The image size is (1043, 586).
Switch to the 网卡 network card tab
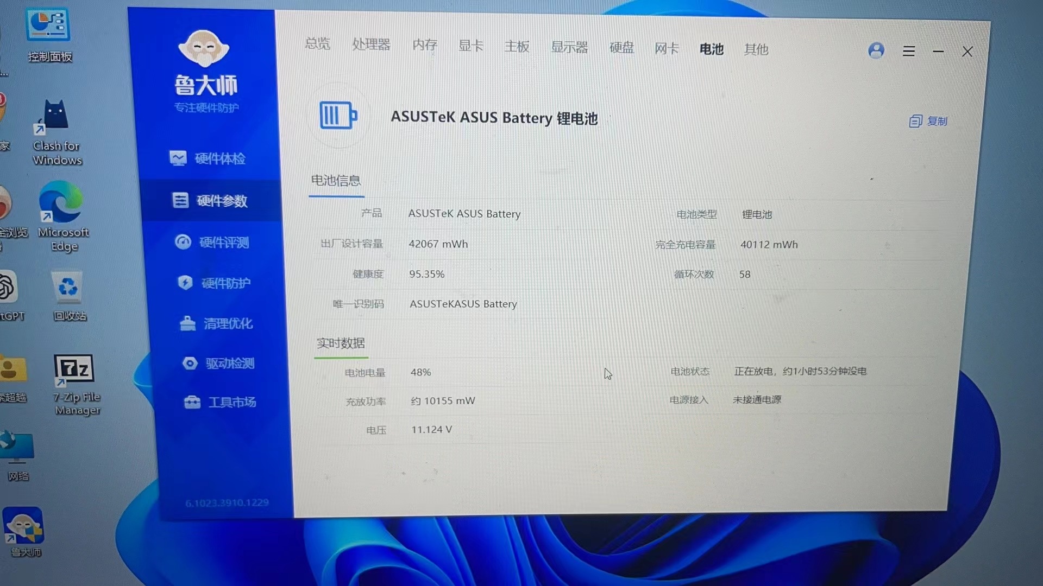pyautogui.click(x=667, y=48)
